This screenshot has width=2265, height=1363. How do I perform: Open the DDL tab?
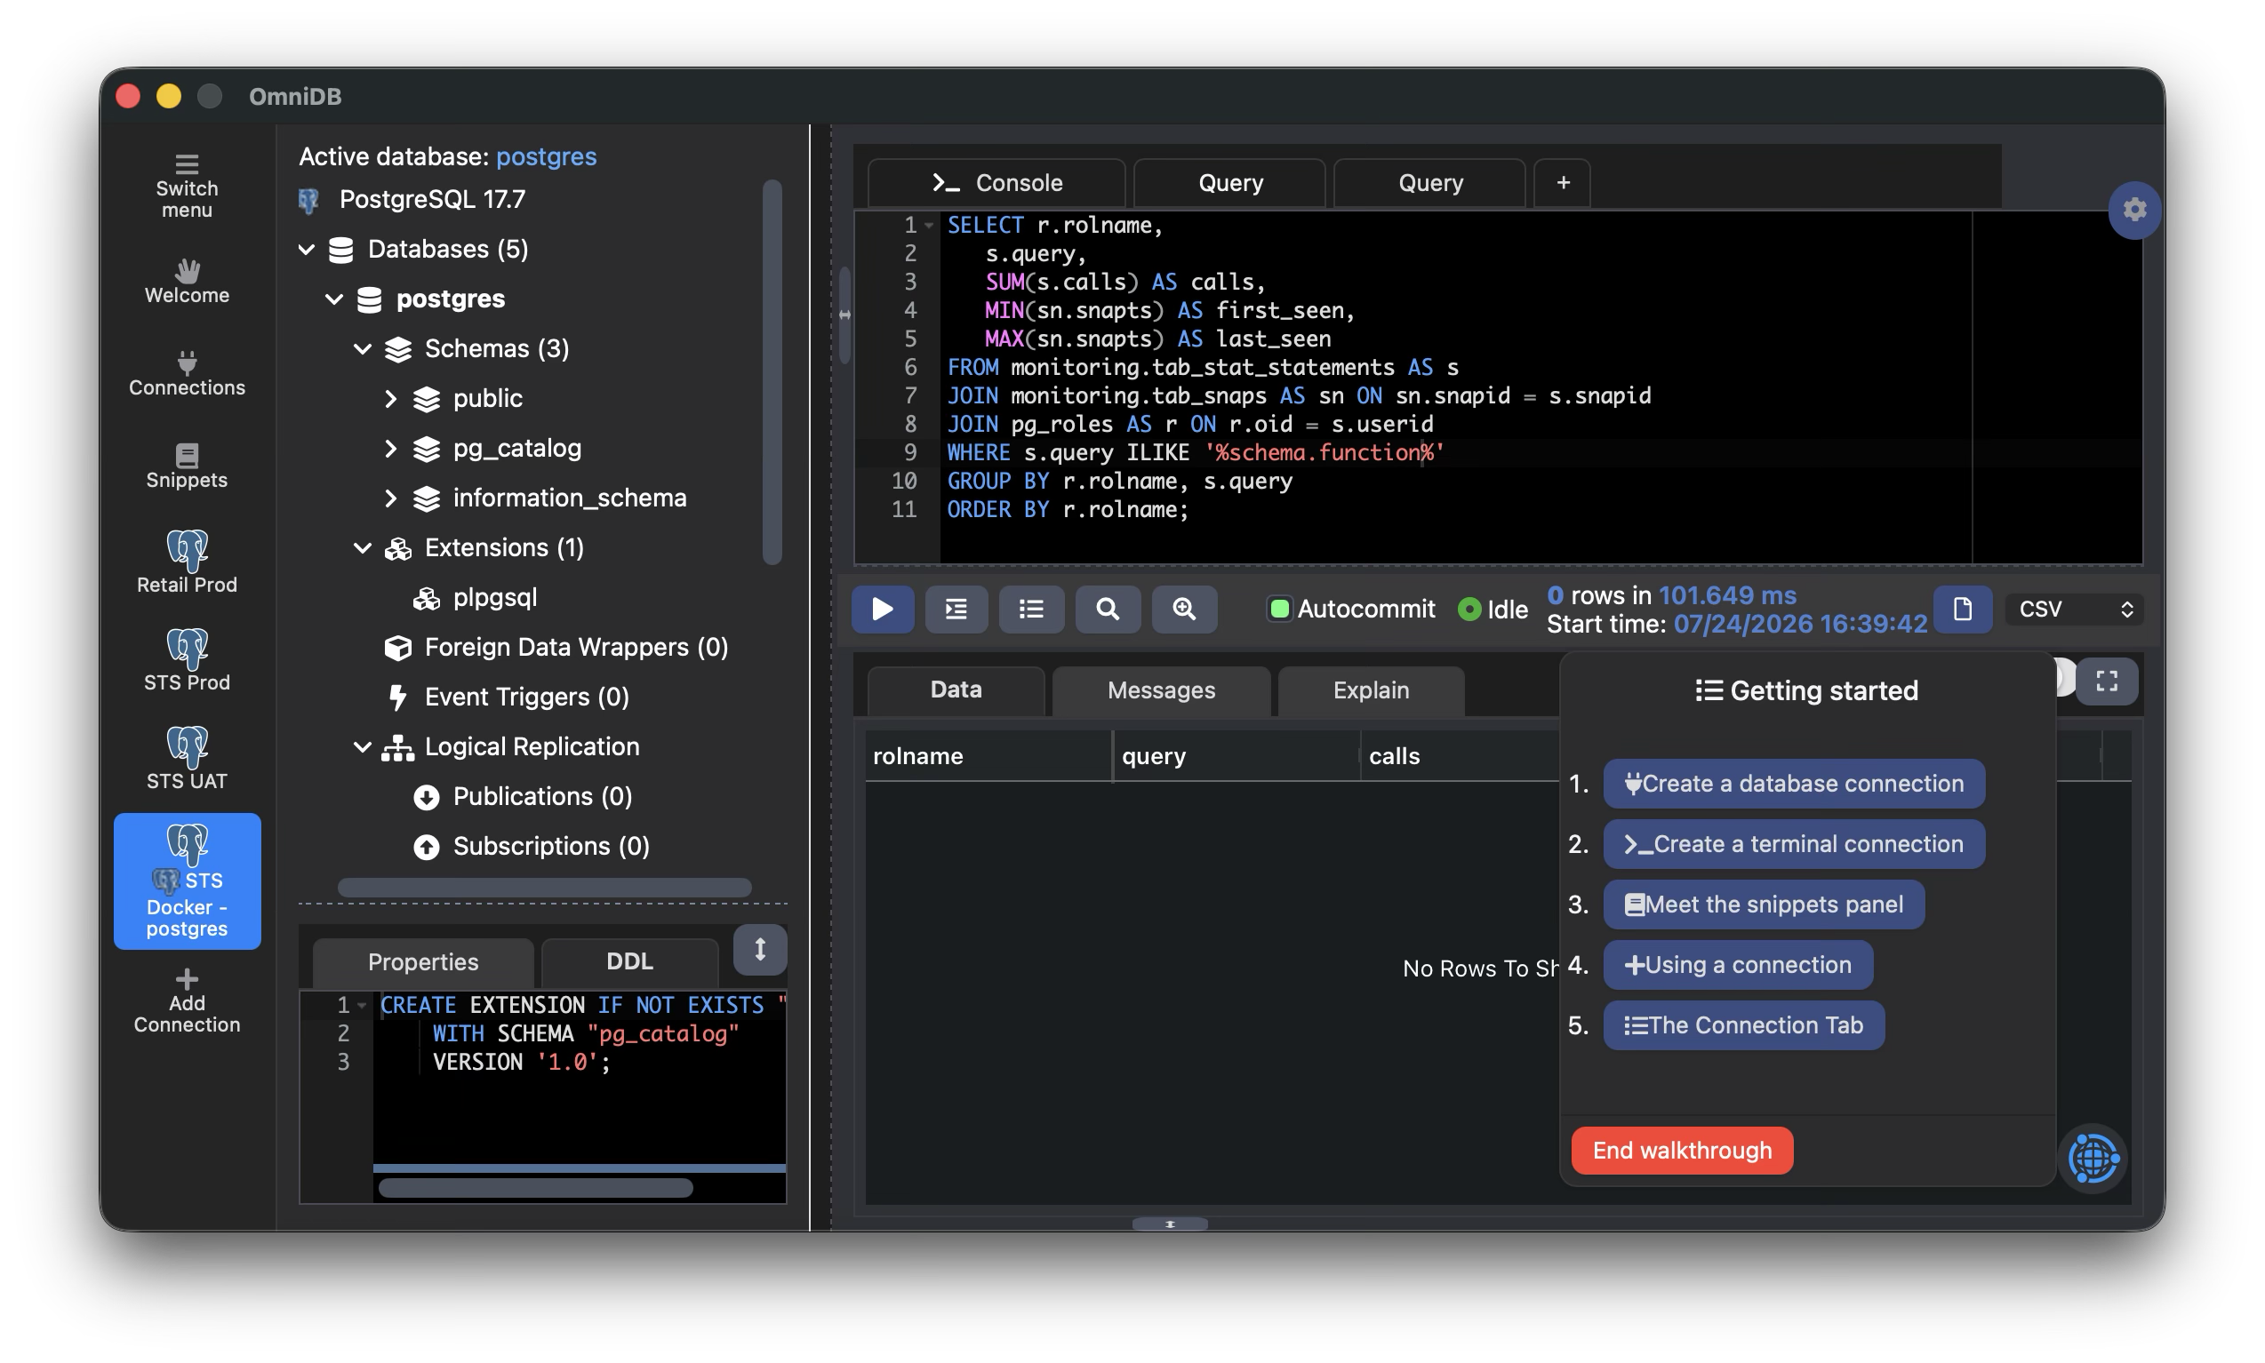629,960
